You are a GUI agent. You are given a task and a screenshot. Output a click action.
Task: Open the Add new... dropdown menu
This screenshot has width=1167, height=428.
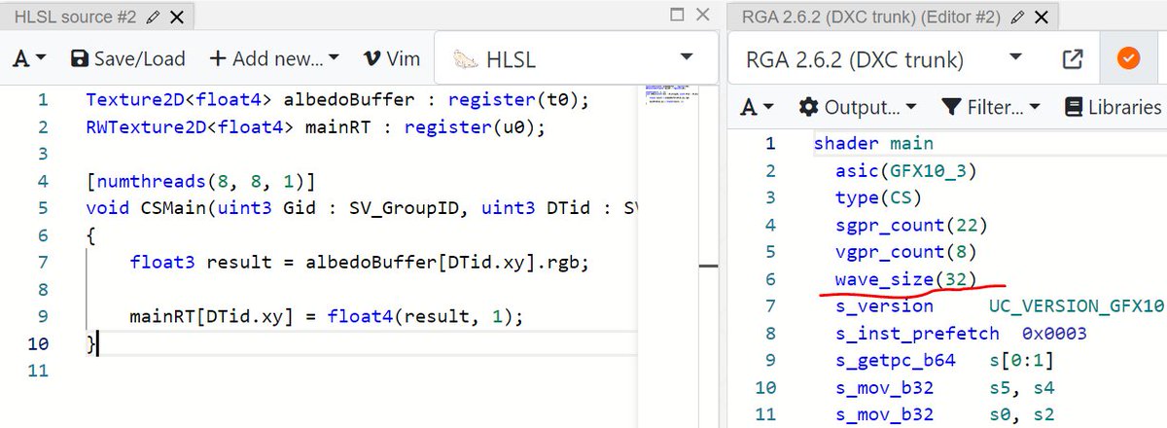tap(274, 58)
